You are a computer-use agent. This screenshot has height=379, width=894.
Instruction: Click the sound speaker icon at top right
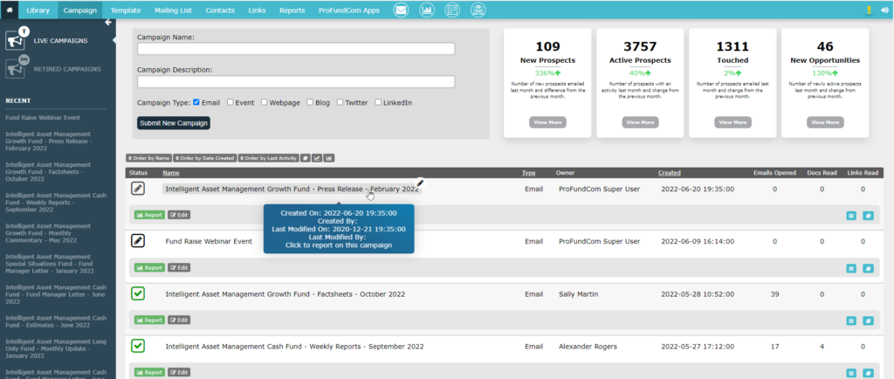tap(884, 10)
